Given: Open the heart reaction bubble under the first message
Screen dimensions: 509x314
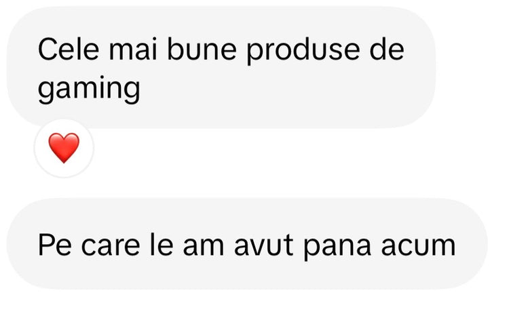Looking at the screenshot, I should coord(64,149).
